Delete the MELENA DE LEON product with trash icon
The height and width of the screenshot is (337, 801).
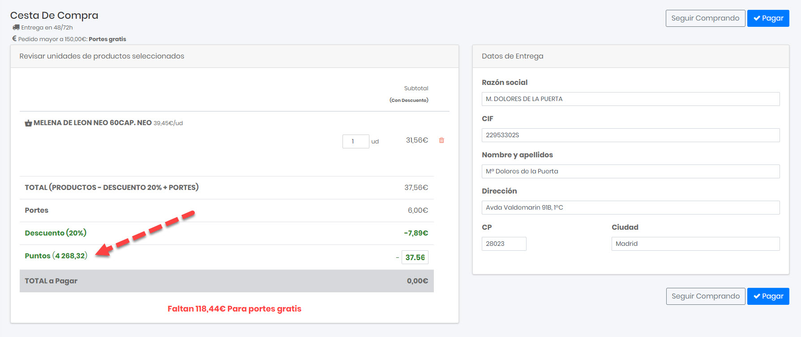[441, 140]
